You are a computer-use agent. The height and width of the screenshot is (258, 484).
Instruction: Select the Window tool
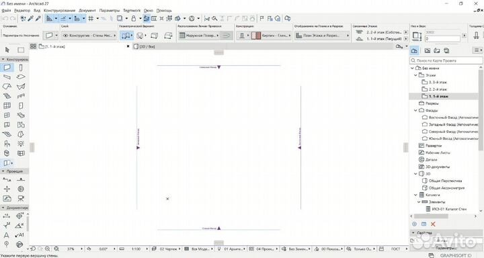coord(7,115)
